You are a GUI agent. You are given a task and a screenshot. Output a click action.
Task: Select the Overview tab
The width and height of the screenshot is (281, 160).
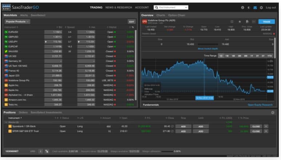coord(147,15)
